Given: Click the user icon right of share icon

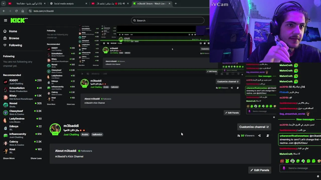Looking at the screenshot, I should coord(268,136).
